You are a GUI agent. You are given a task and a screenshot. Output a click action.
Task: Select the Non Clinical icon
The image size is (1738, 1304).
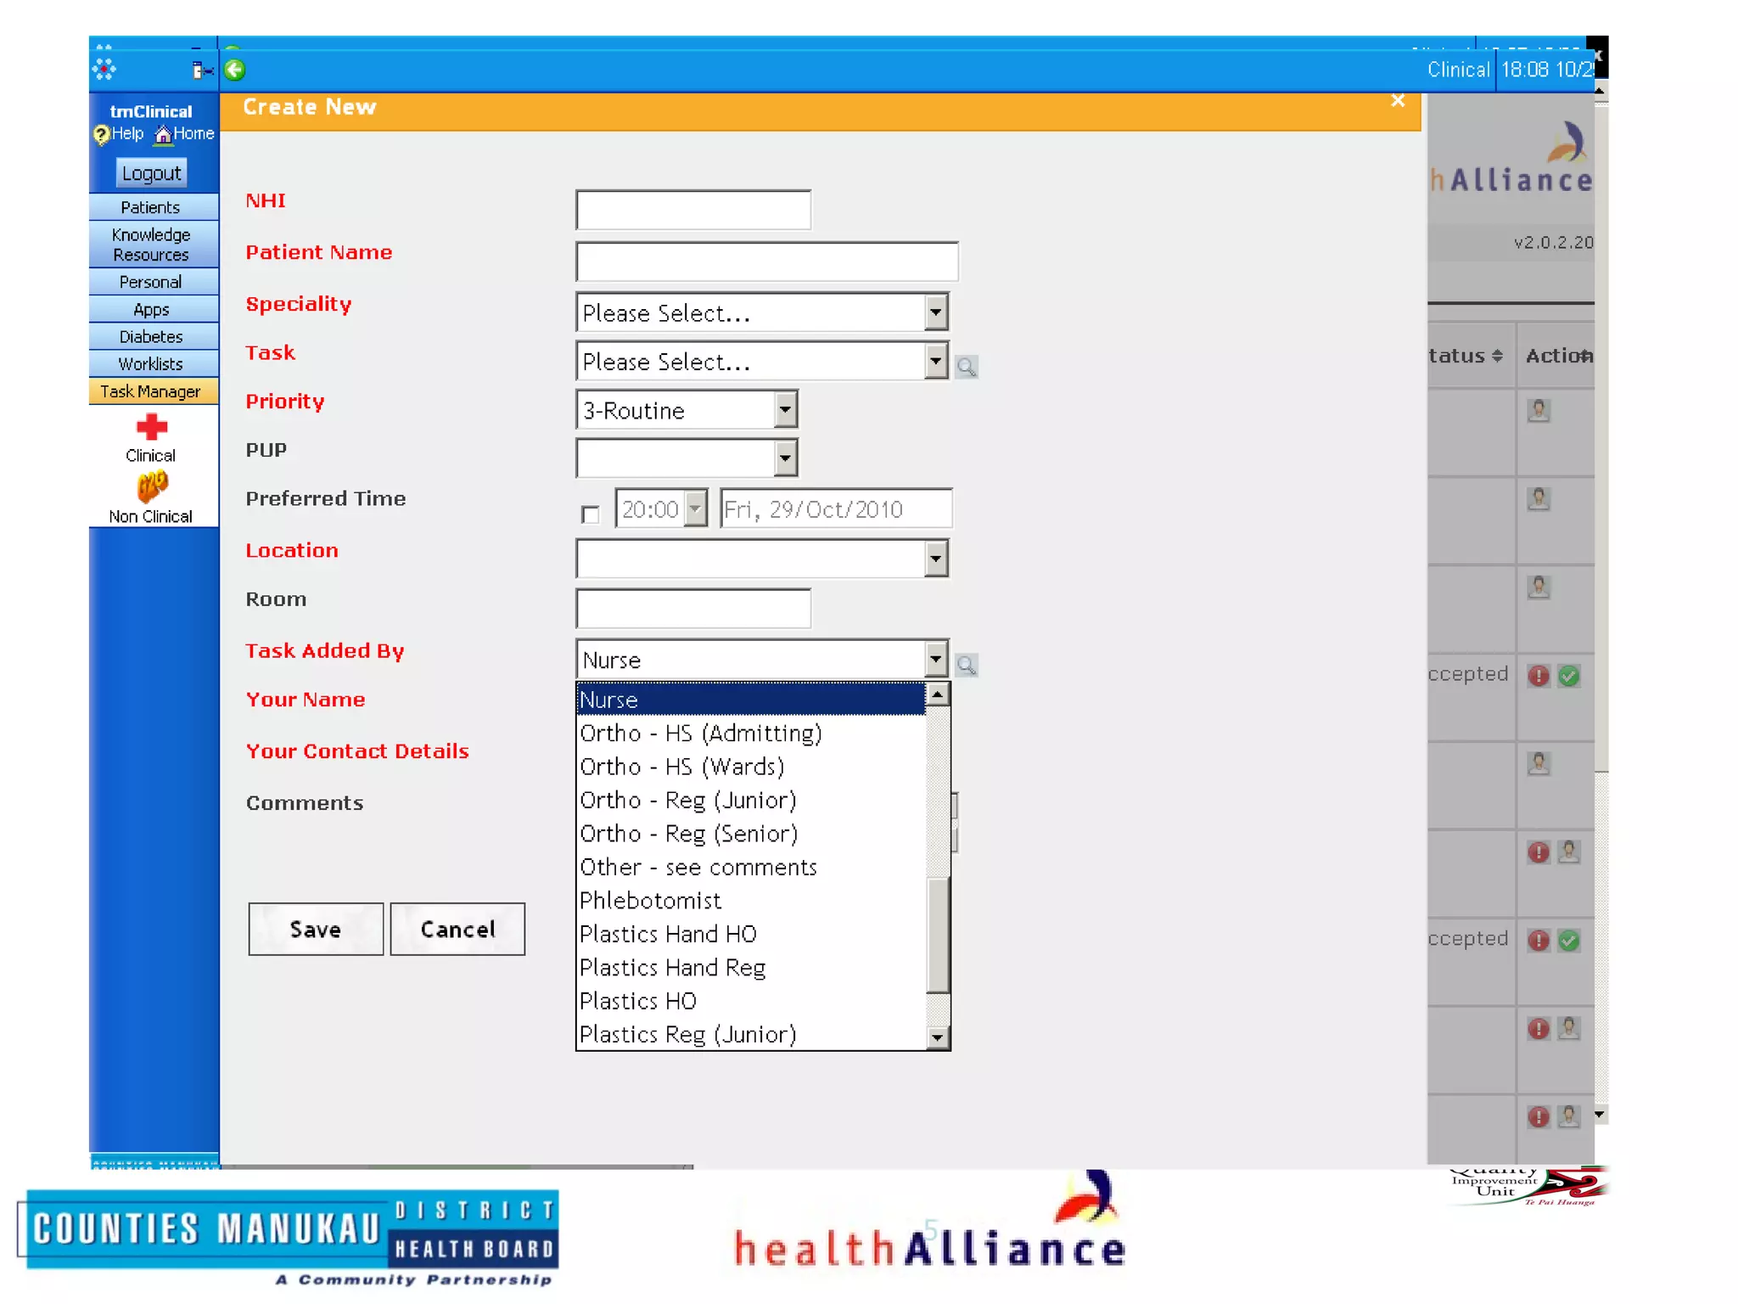[x=152, y=487]
